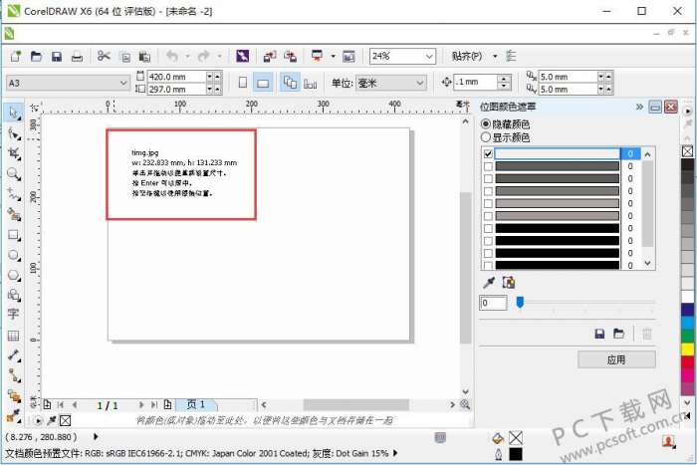Collapse the docker with double chevron
Viewport: 697px width, 465px height.
(x=639, y=107)
